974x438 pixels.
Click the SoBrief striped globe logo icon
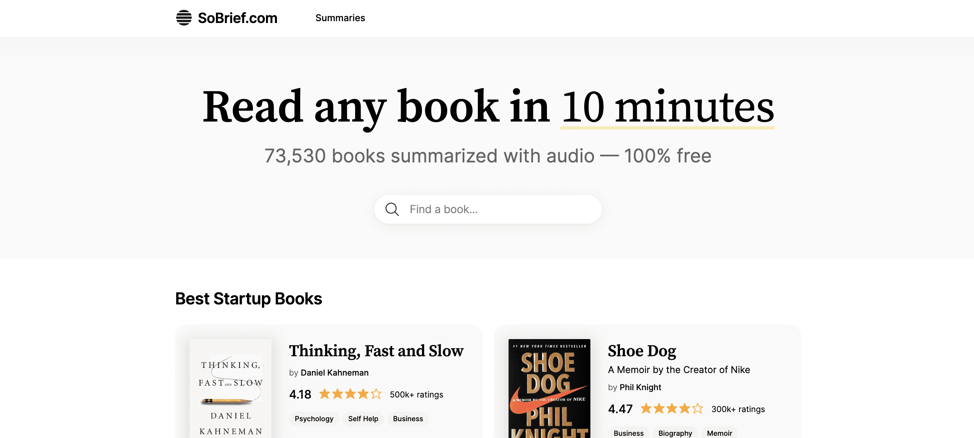[184, 18]
